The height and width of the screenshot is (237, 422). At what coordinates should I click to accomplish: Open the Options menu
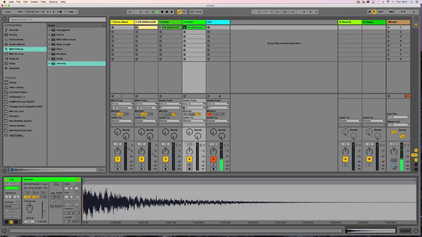coord(53,2)
